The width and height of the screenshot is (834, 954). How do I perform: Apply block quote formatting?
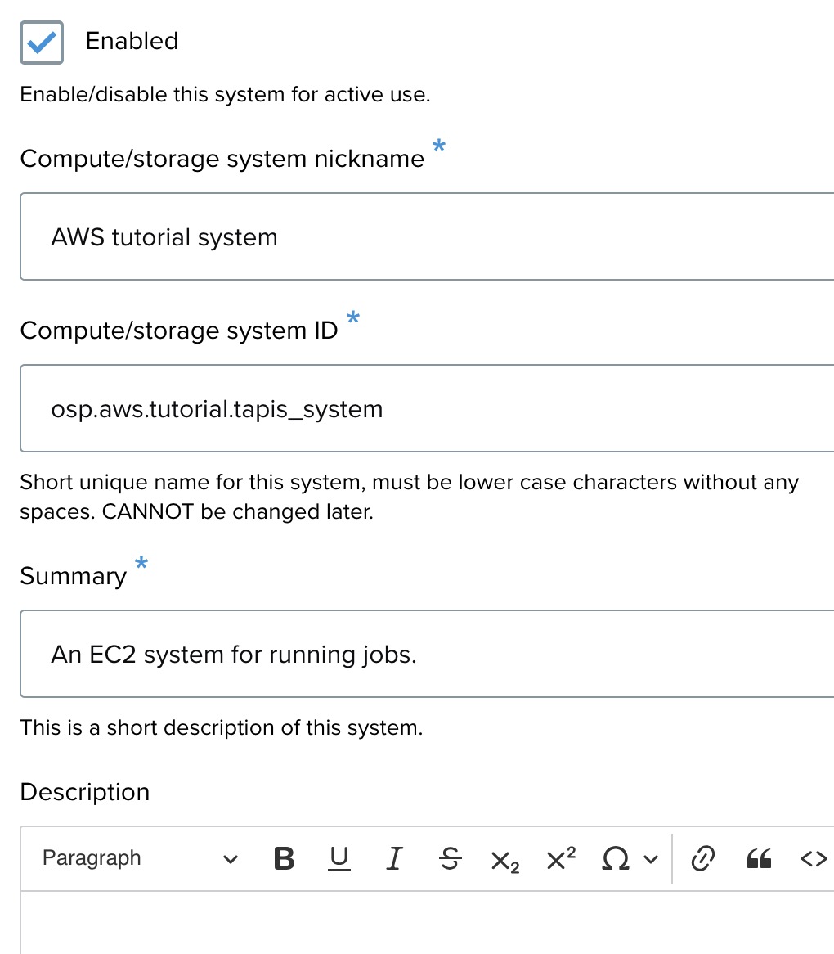tap(759, 858)
